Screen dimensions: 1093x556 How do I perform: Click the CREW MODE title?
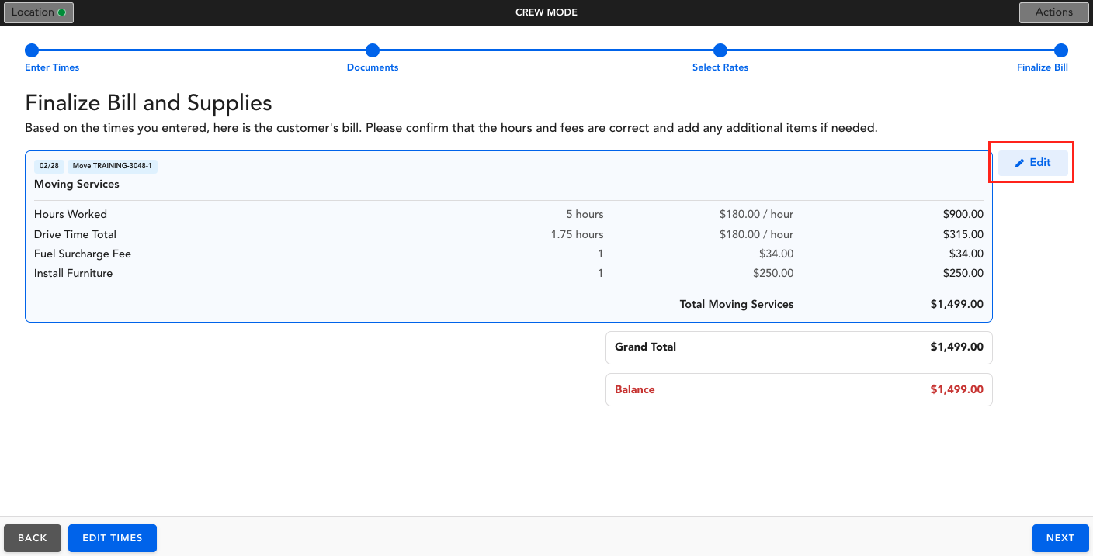click(x=546, y=12)
